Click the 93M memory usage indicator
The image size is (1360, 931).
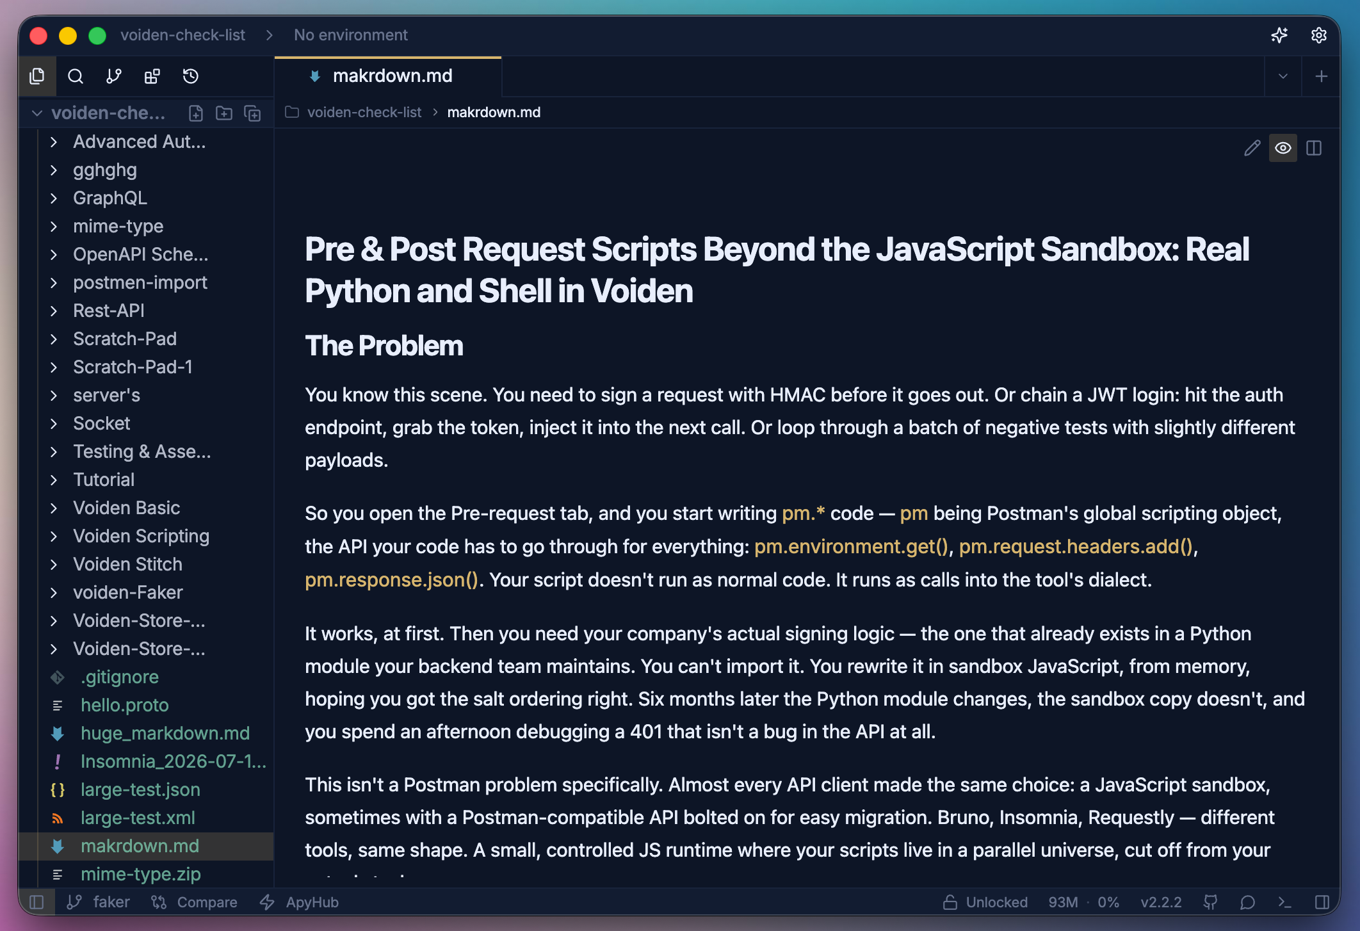1063,902
